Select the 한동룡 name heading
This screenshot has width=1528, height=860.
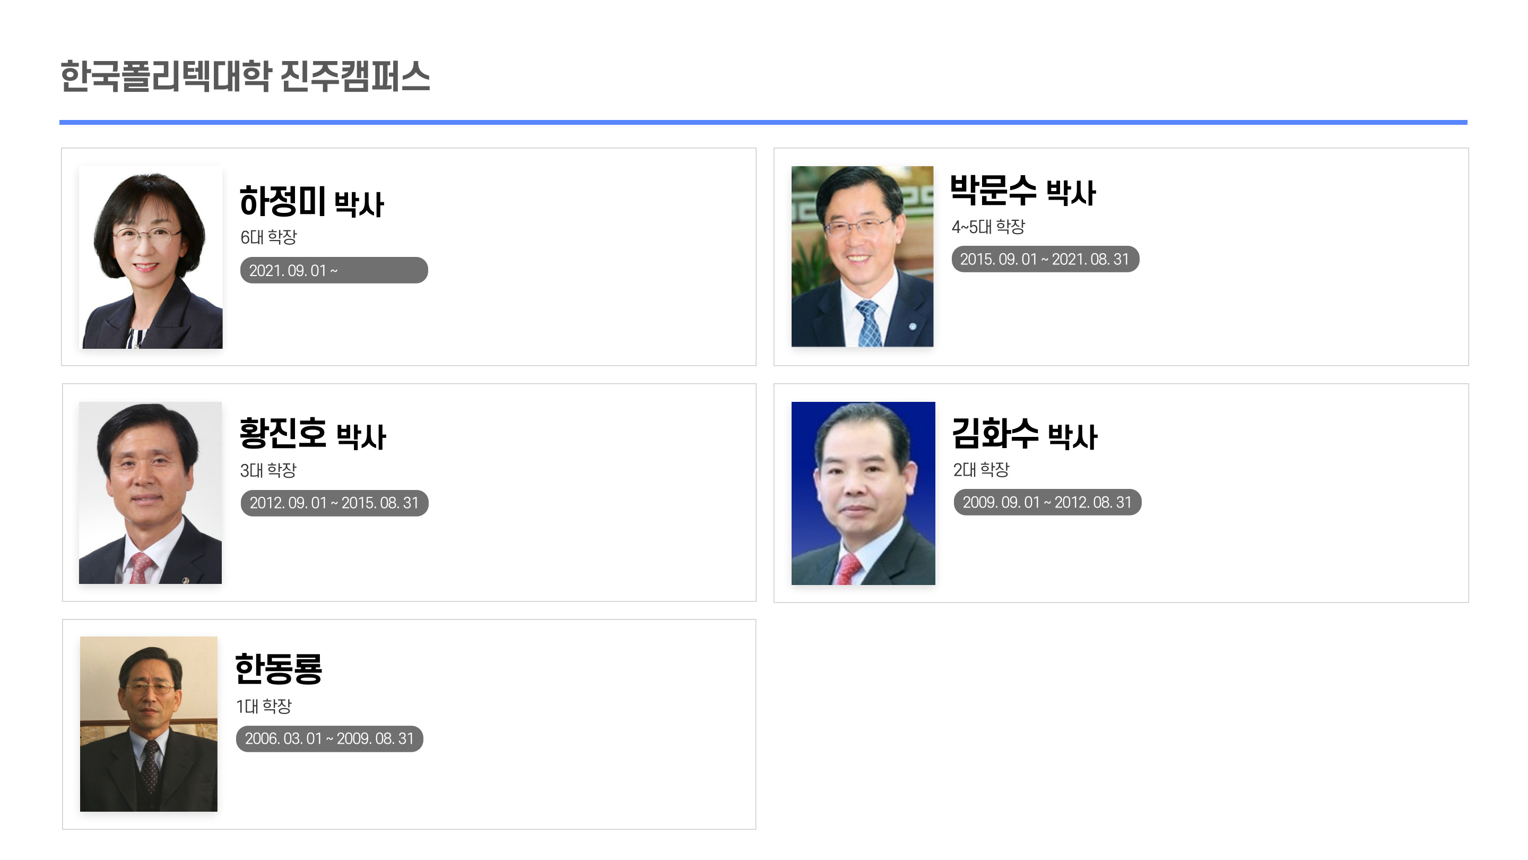pos(278,668)
